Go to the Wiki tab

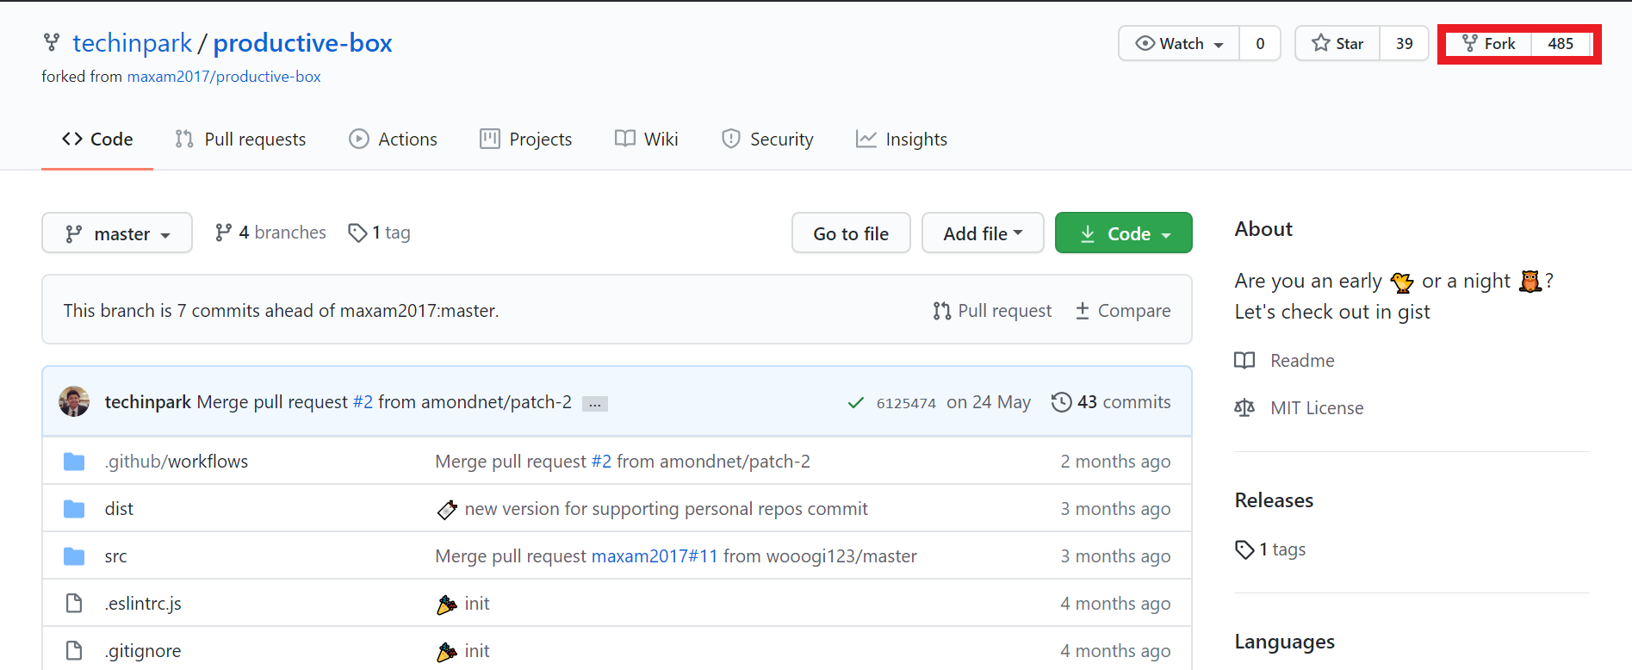tap(647, 140)
